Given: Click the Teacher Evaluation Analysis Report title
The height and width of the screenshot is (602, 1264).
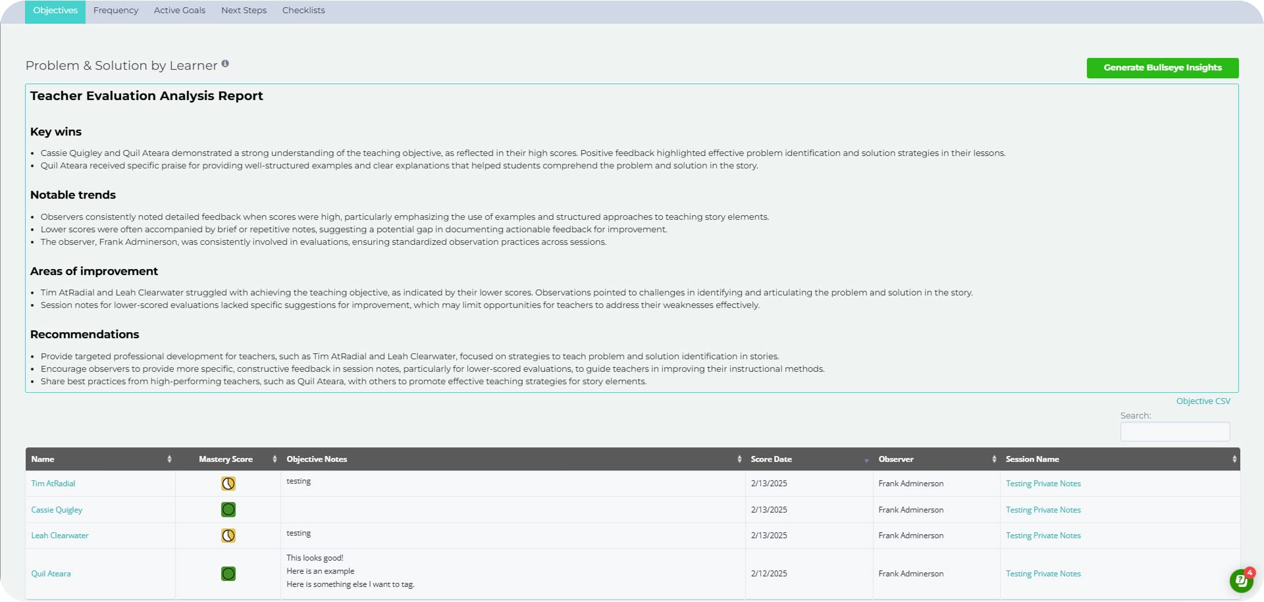Looking at the screenshot, I should point(147,96).
